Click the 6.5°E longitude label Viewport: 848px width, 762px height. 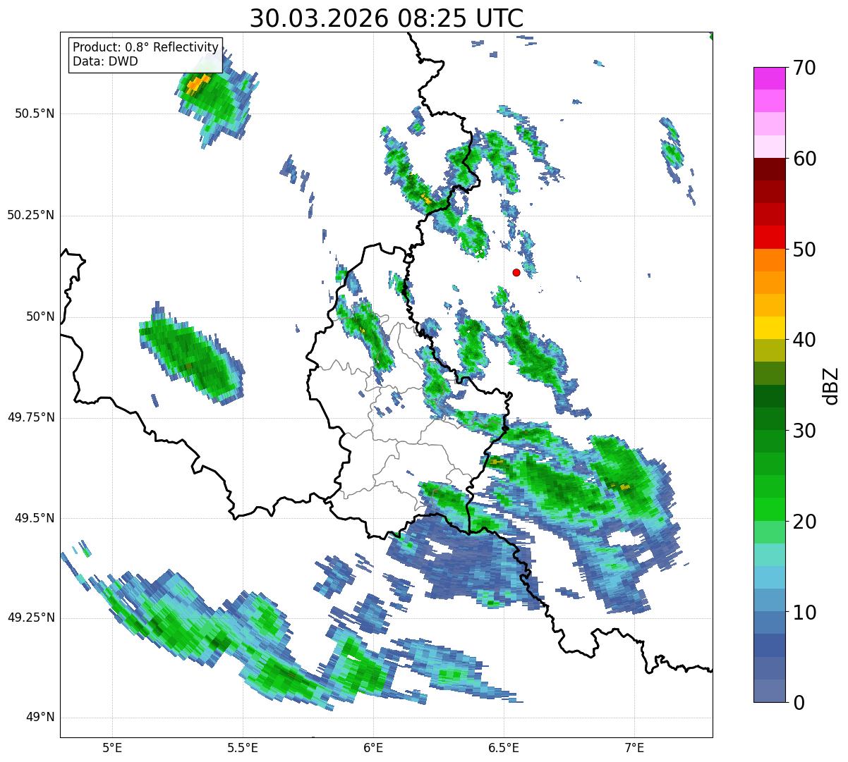point(504,747)
